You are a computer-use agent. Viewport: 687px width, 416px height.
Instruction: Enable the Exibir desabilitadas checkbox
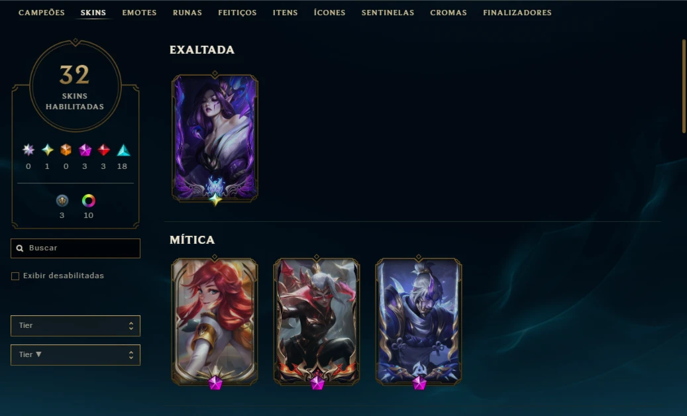pos(15,276)
